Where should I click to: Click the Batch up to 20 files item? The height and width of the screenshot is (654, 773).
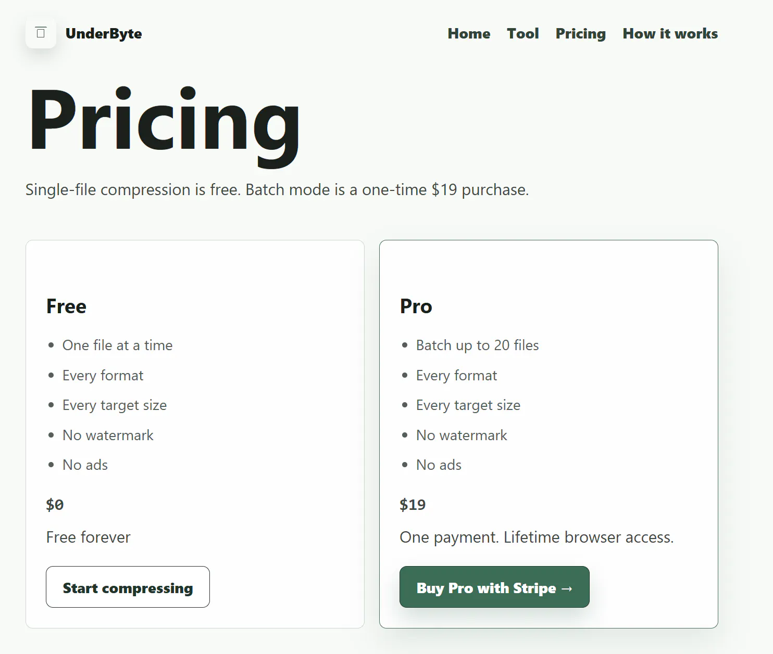[477, 345]
